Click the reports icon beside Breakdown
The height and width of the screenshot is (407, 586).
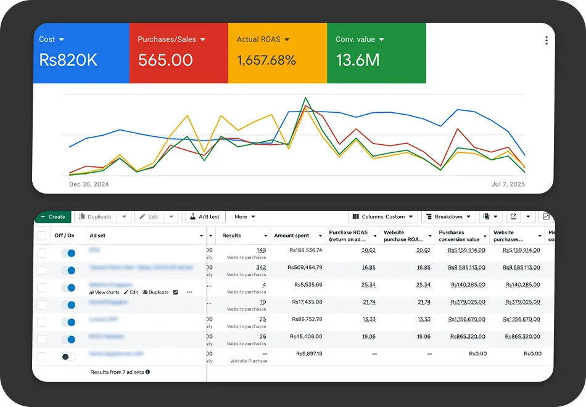coord(487,217)
